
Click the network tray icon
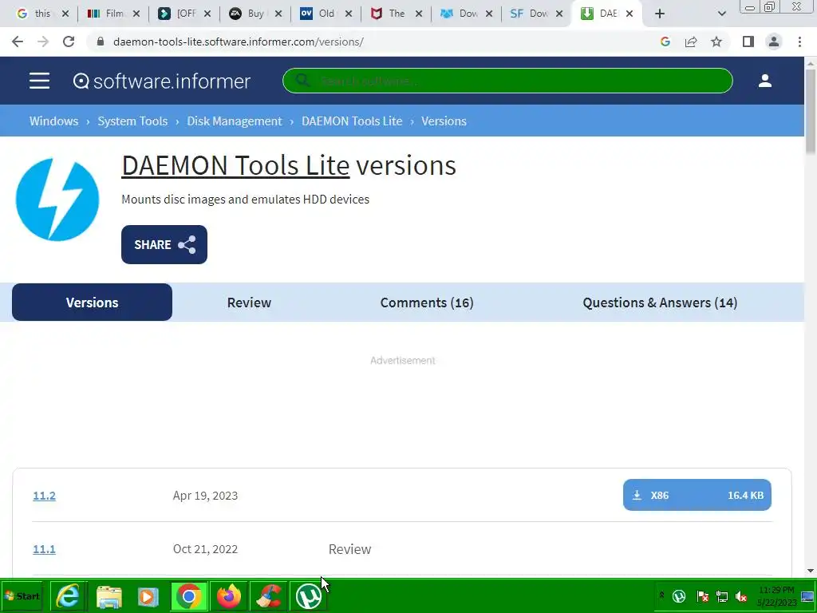click(x=721, y=596)
